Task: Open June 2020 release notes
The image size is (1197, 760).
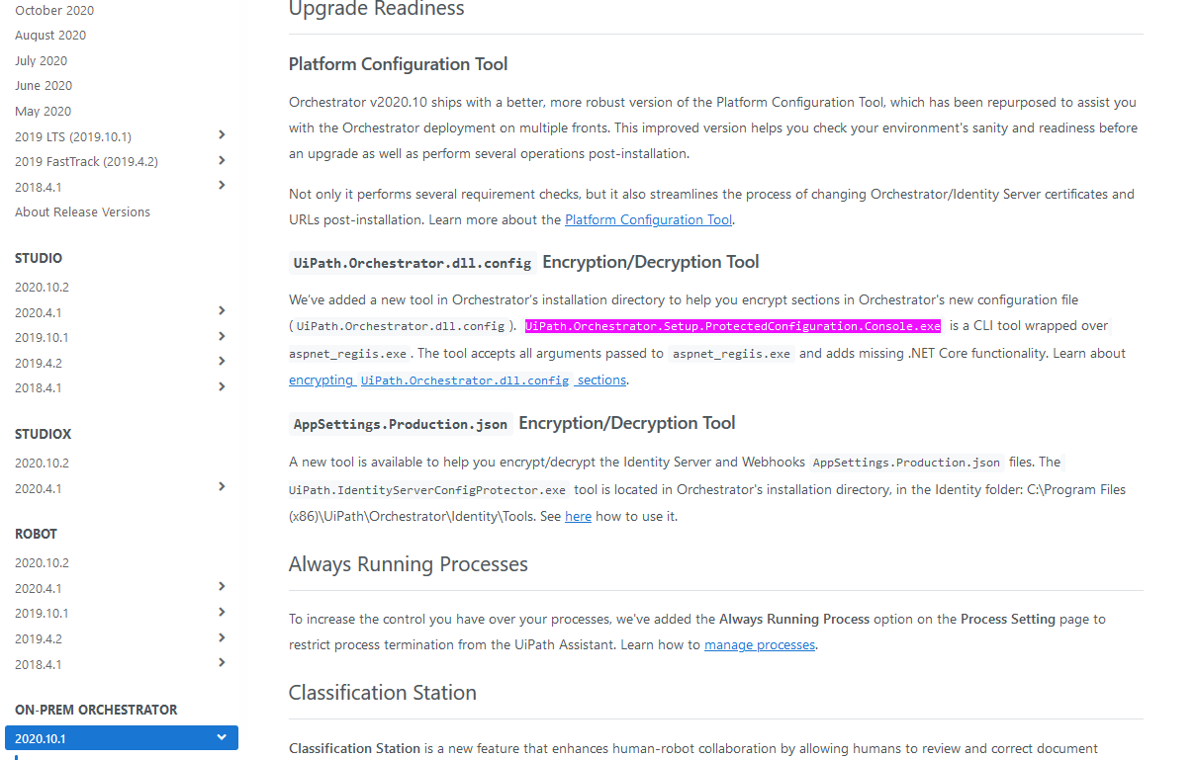Action: tap(44, 86)
